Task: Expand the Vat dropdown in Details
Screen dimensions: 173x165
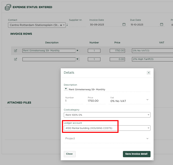Action: pos(147,100)
